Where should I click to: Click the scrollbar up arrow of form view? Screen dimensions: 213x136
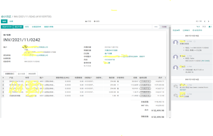pos(170,26)
